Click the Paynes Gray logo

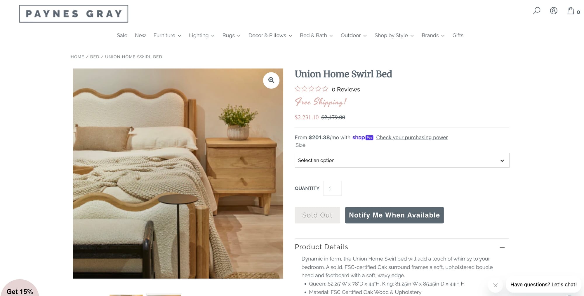pyautogui.click(x=74, y=14)
